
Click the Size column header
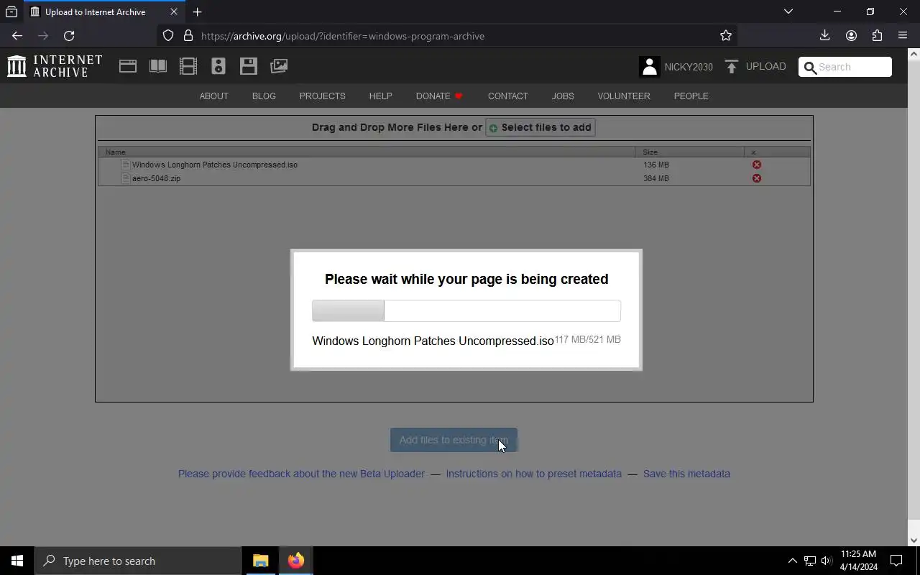coord(690,152)
